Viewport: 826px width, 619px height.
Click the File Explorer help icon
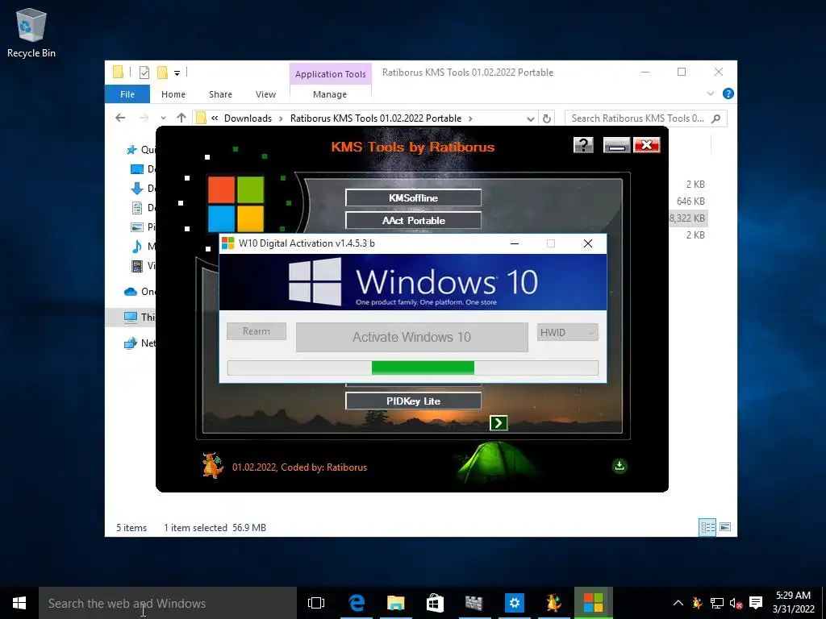728,93
